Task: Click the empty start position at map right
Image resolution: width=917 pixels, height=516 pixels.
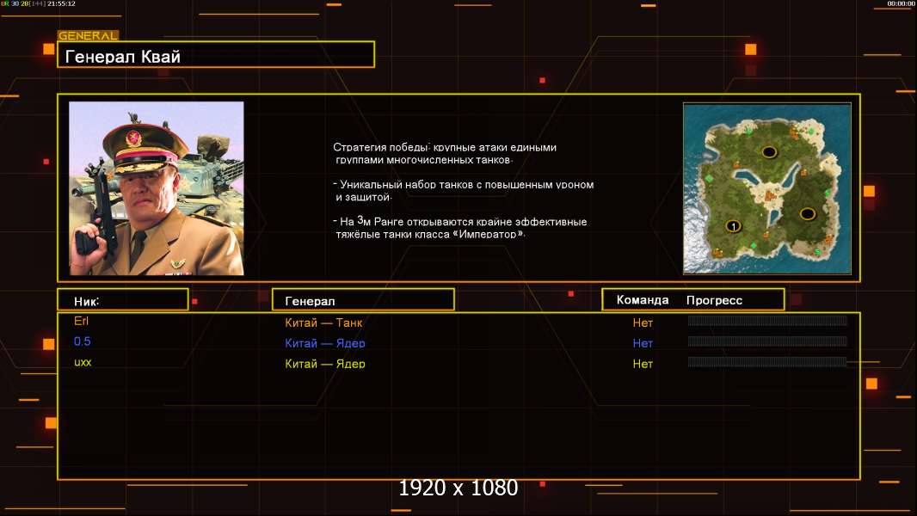Action: point(807,213)
